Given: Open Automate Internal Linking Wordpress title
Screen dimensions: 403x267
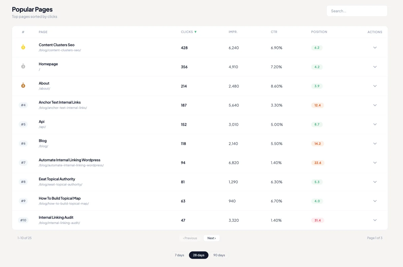Looking at the screenshot, I should click(70, 160).
